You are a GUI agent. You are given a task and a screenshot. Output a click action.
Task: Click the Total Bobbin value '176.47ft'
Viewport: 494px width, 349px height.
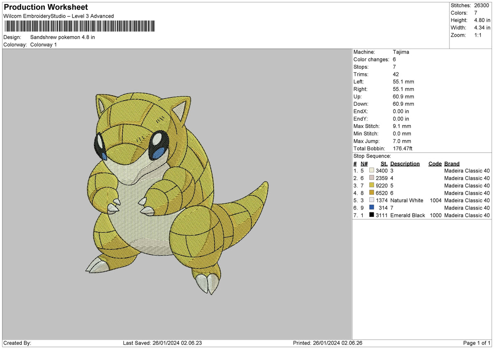[403, 148]
